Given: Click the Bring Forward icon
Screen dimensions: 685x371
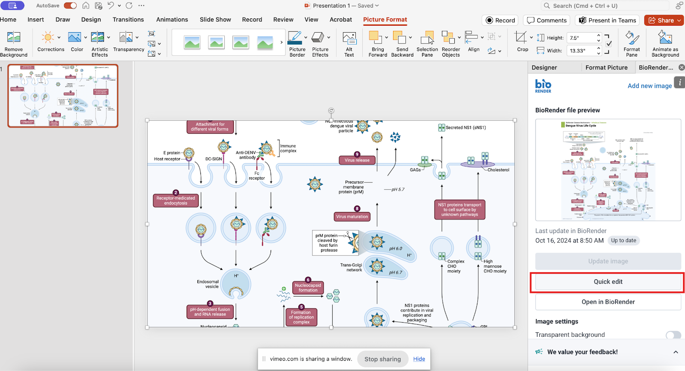Looking at the screenshot, I should click(x=375, y=38).
